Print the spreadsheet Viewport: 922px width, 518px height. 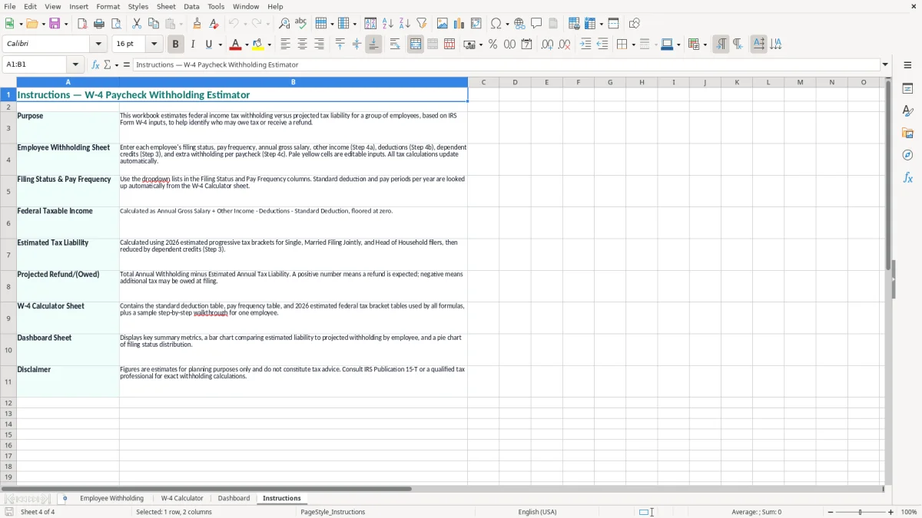[99, 24]
